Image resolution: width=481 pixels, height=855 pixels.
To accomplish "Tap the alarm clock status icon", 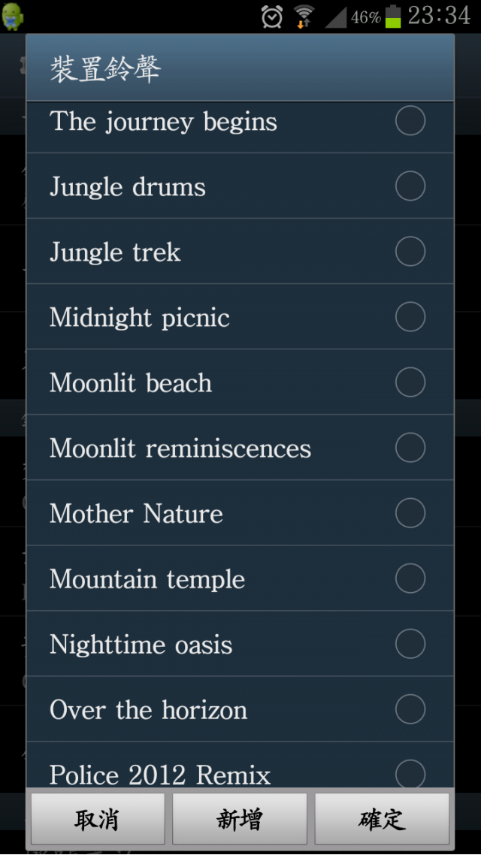I will click(x=271, y=17).
